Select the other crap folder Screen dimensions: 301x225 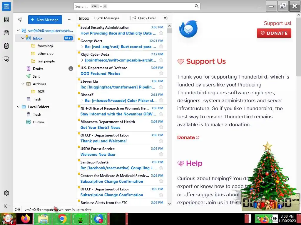(45, 54)
